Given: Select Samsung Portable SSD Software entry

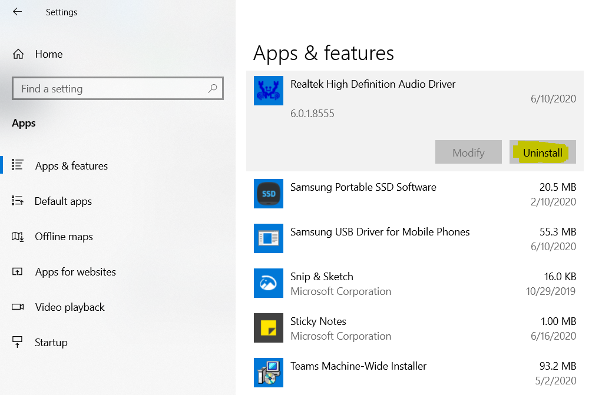Looking at the screenshot, I should tap(415, 194).
